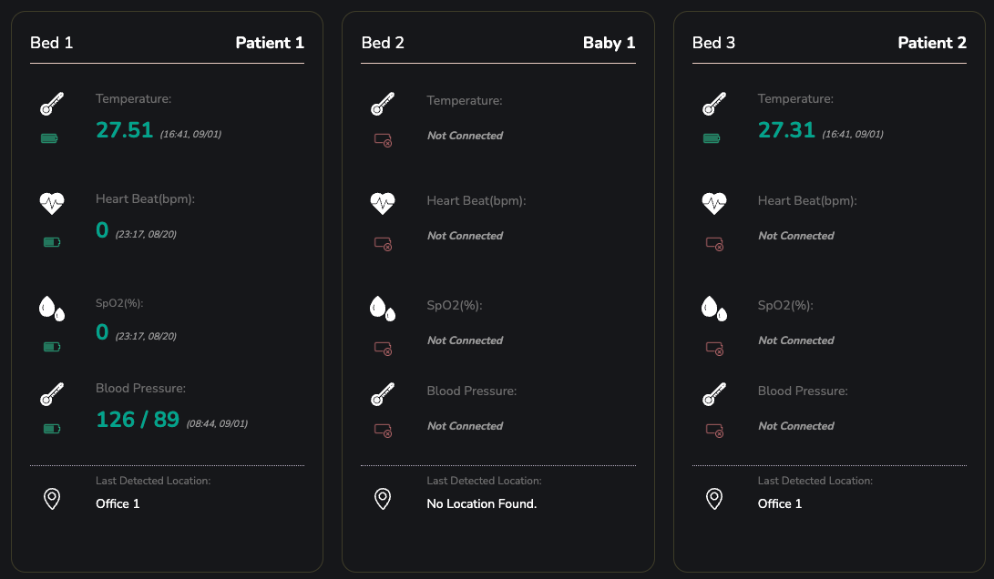The image size is (994, 579).
Task: Click the blood pressure gauge icon on Bed 1
Action: pyautogui.click(x=52, y=394)
